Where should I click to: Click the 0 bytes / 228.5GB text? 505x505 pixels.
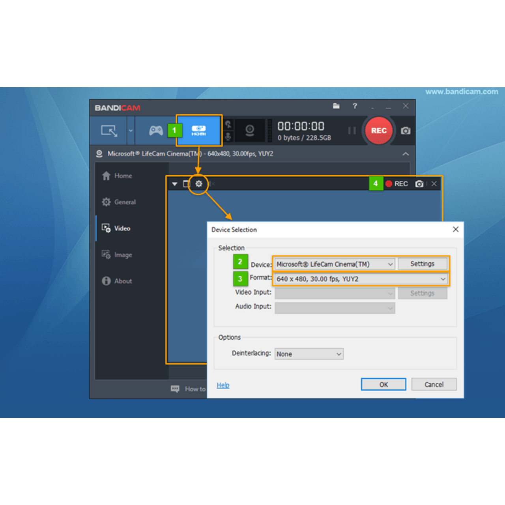304,138
